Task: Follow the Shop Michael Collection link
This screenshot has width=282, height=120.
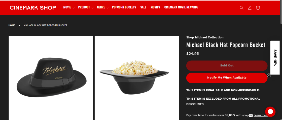Action: tap(205, 37)
